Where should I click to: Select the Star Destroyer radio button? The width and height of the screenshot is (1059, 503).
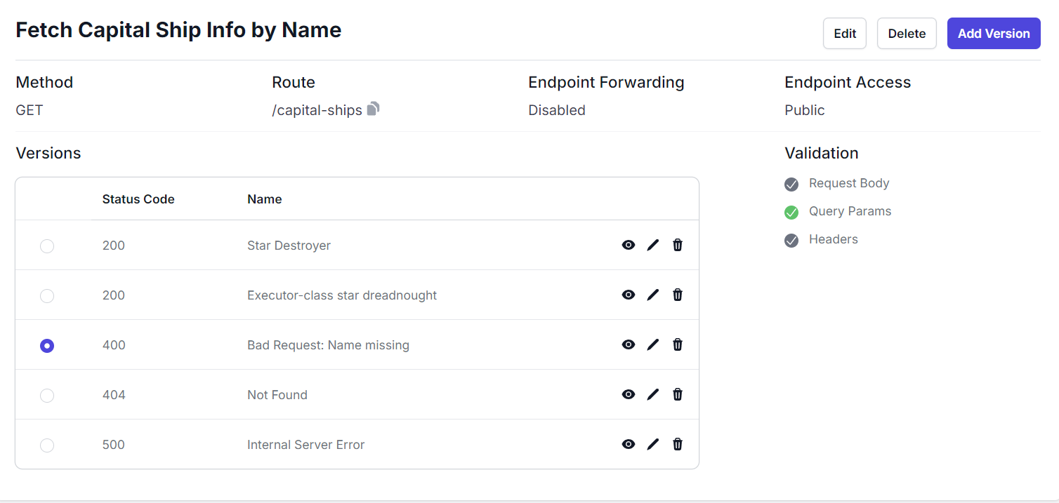(47, 246)
